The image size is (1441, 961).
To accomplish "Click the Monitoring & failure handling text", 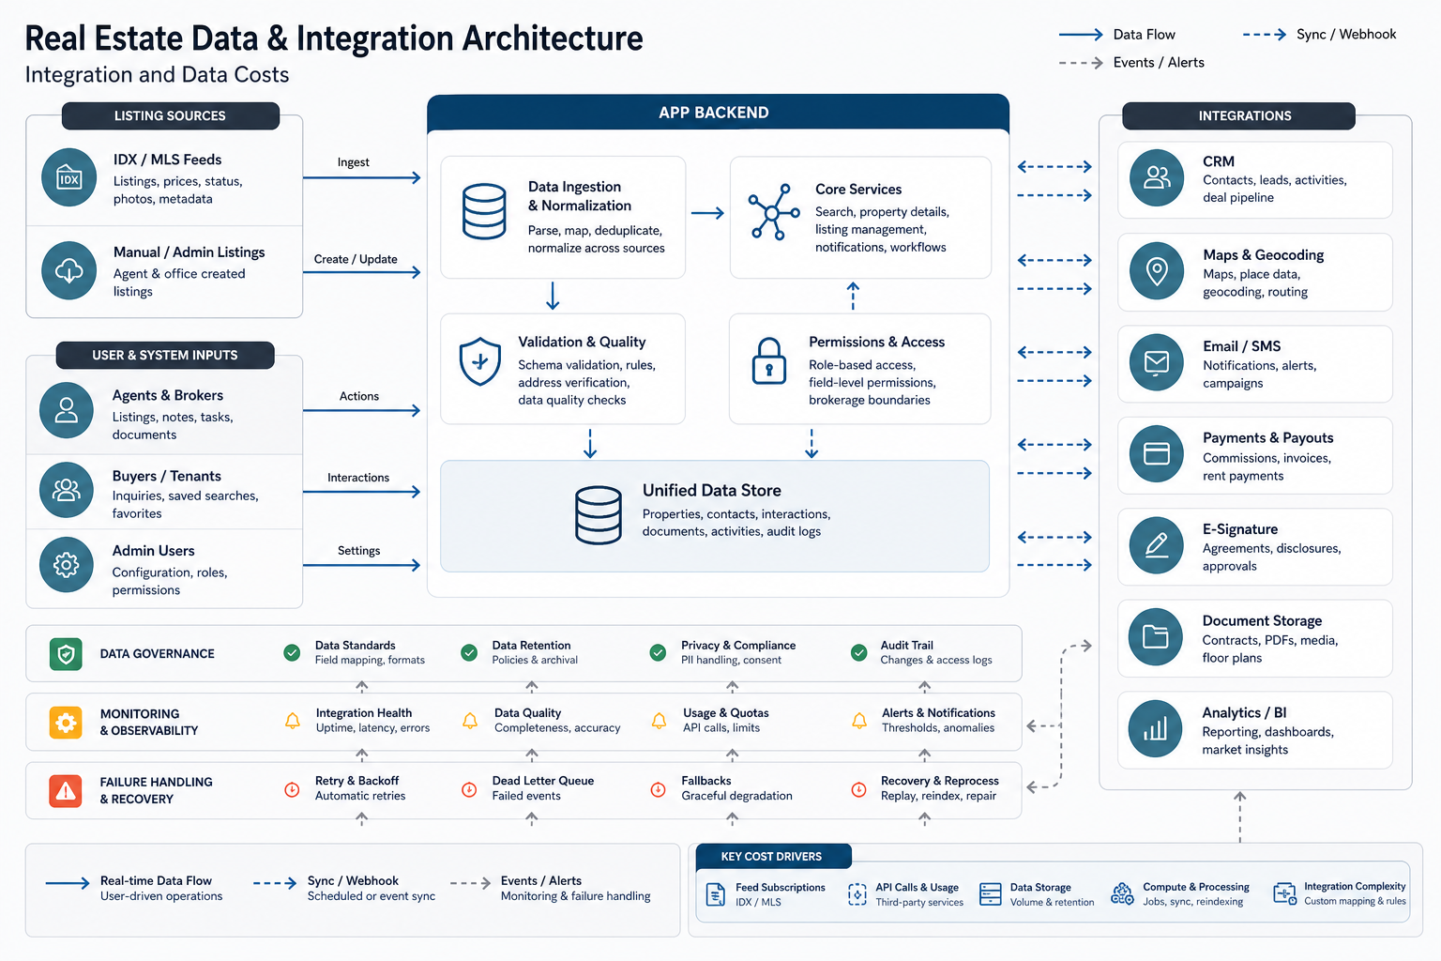I will point(576,896).
